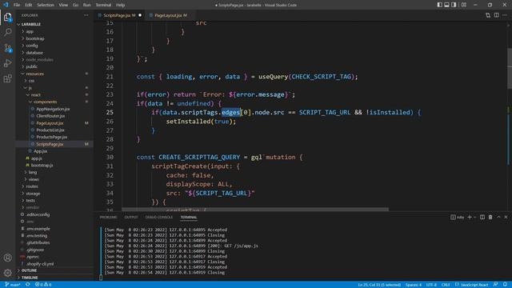The height and width of the screenshot is (288, 512).
Task: Open the Manage gear icon
Action: (x=7, y=272)
